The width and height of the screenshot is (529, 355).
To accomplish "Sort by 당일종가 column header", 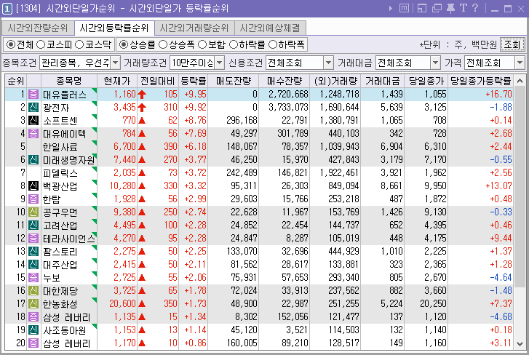I will pos(426,81).
